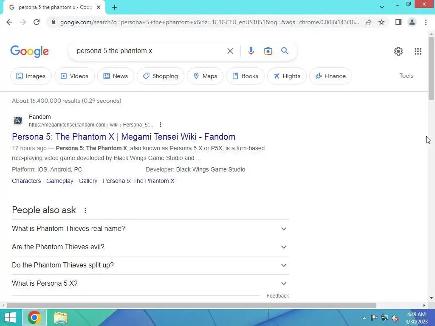Viewport: 435px width, 326px height.
Task: Close the persona 5 the phantom x tab
Action: [99, 8]
